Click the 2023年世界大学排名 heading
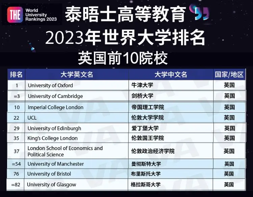The image size is (253, 197). 125,38
